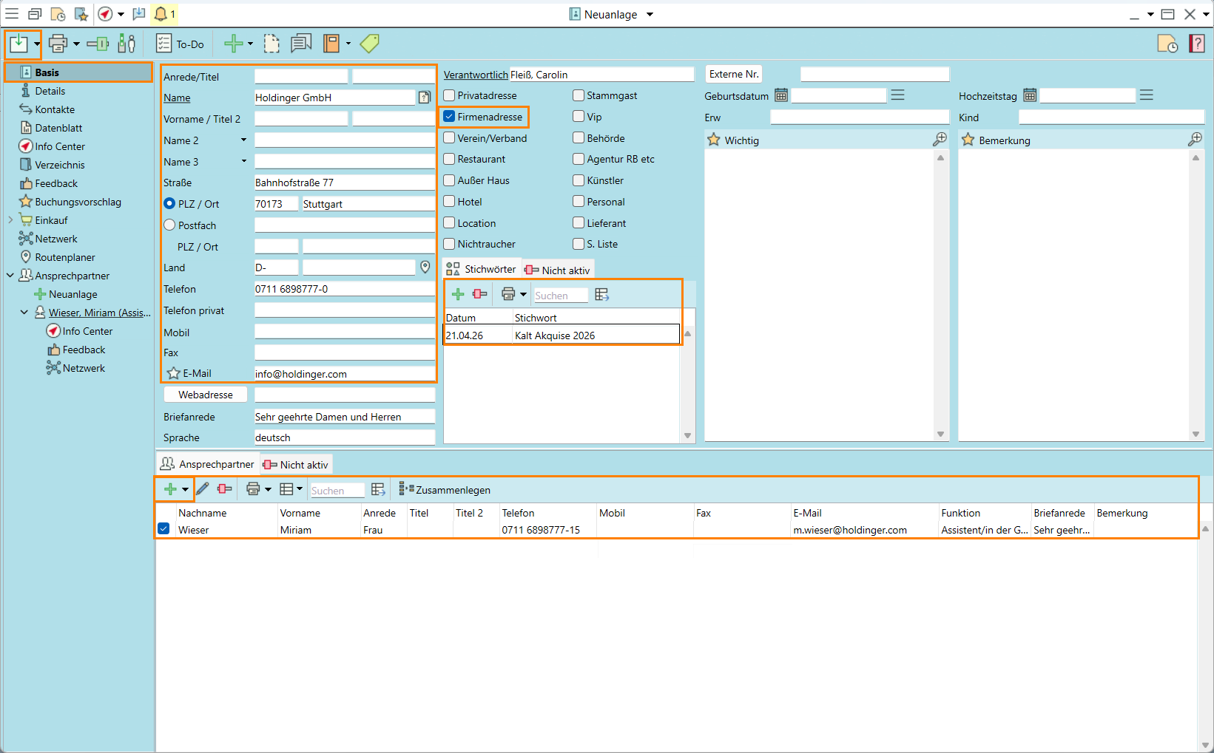Open the Hochzeitstag calendar icon

tap(1030, 95)
